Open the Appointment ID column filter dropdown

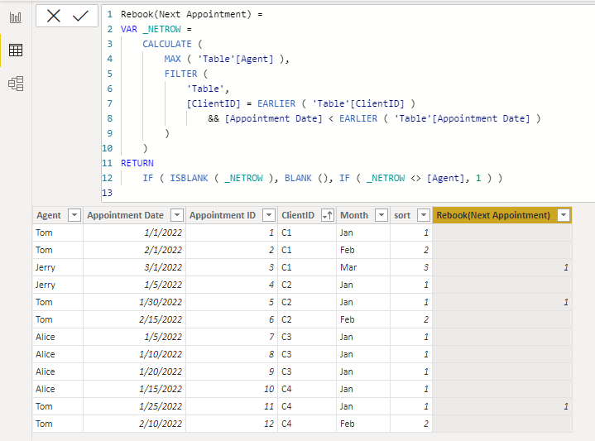point(269,215)
